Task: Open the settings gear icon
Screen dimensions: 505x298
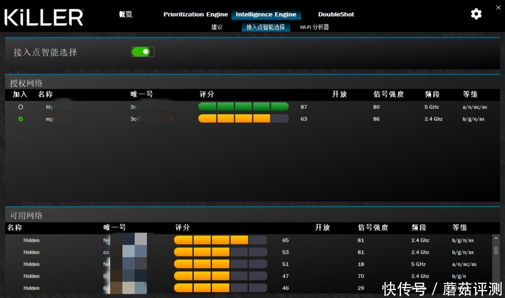Action: point(476,14)
